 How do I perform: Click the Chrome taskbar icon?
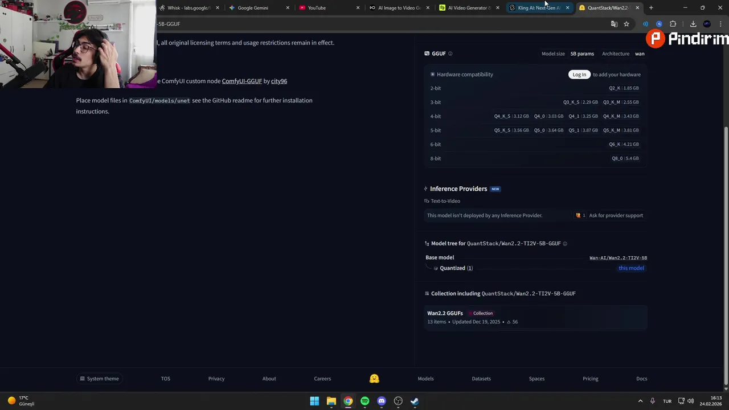click(x=348, y=401)
